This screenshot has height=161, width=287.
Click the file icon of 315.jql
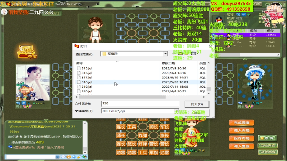79,68
